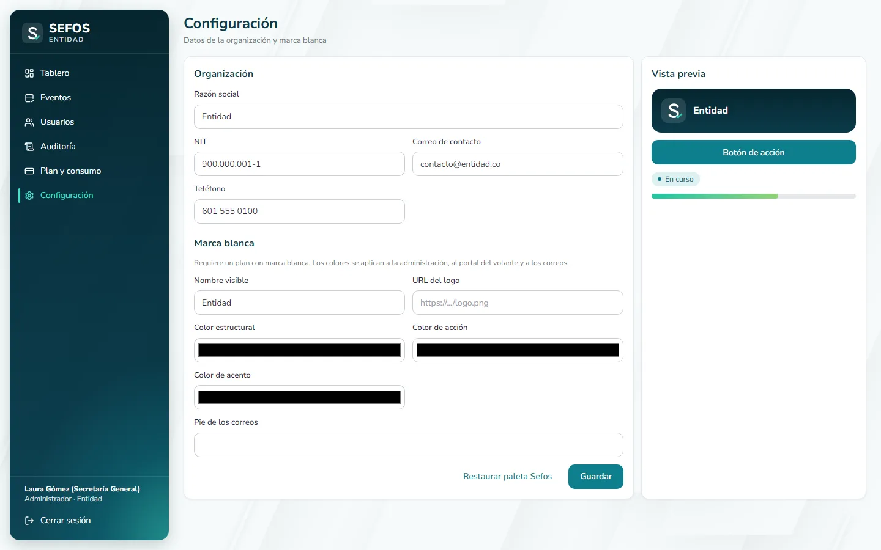This screenshot has width=881, height=550.
Task: Click the Vista previa panel title
Action: pos(678,74)
